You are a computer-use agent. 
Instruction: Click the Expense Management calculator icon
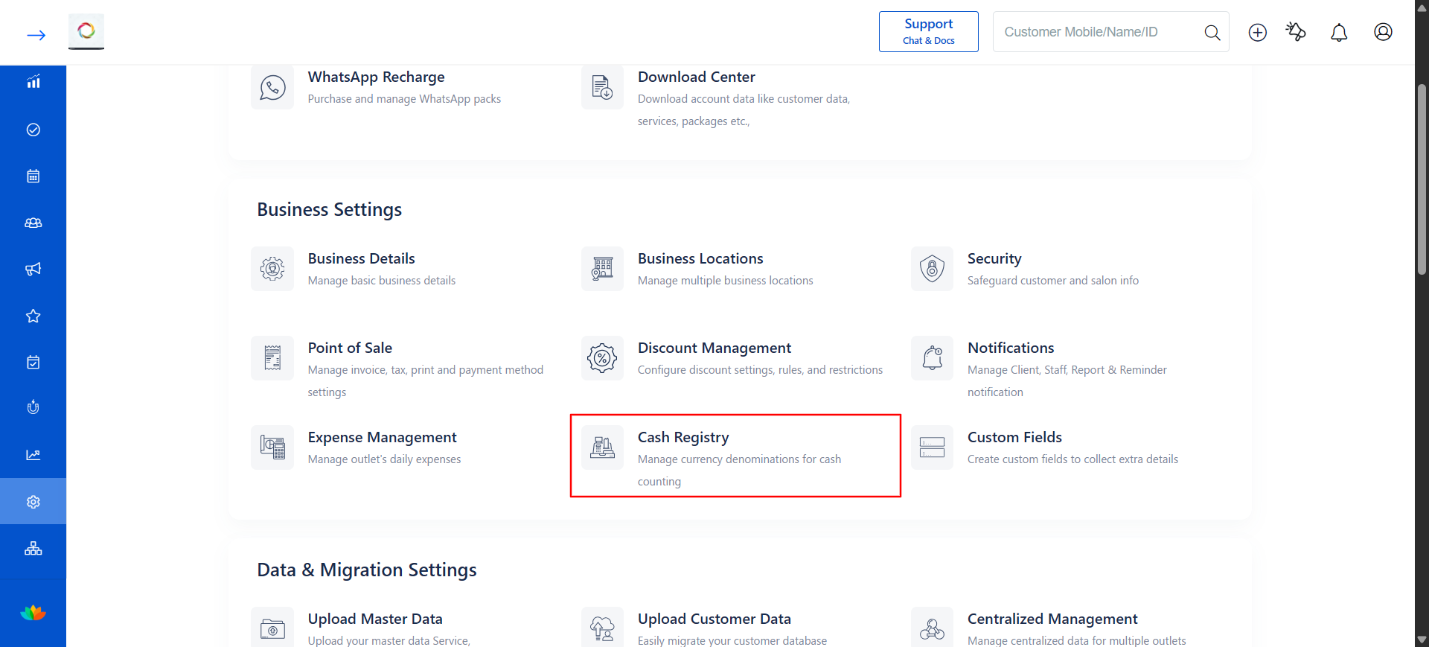click(272, 447)
